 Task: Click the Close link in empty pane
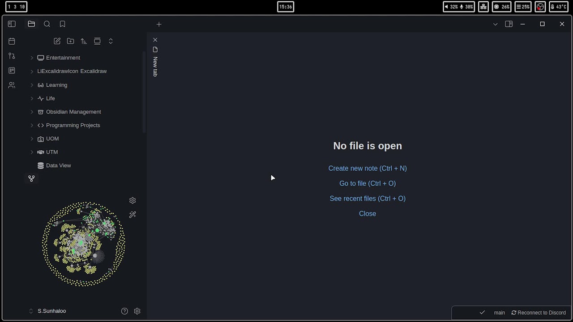click(368, 214)
